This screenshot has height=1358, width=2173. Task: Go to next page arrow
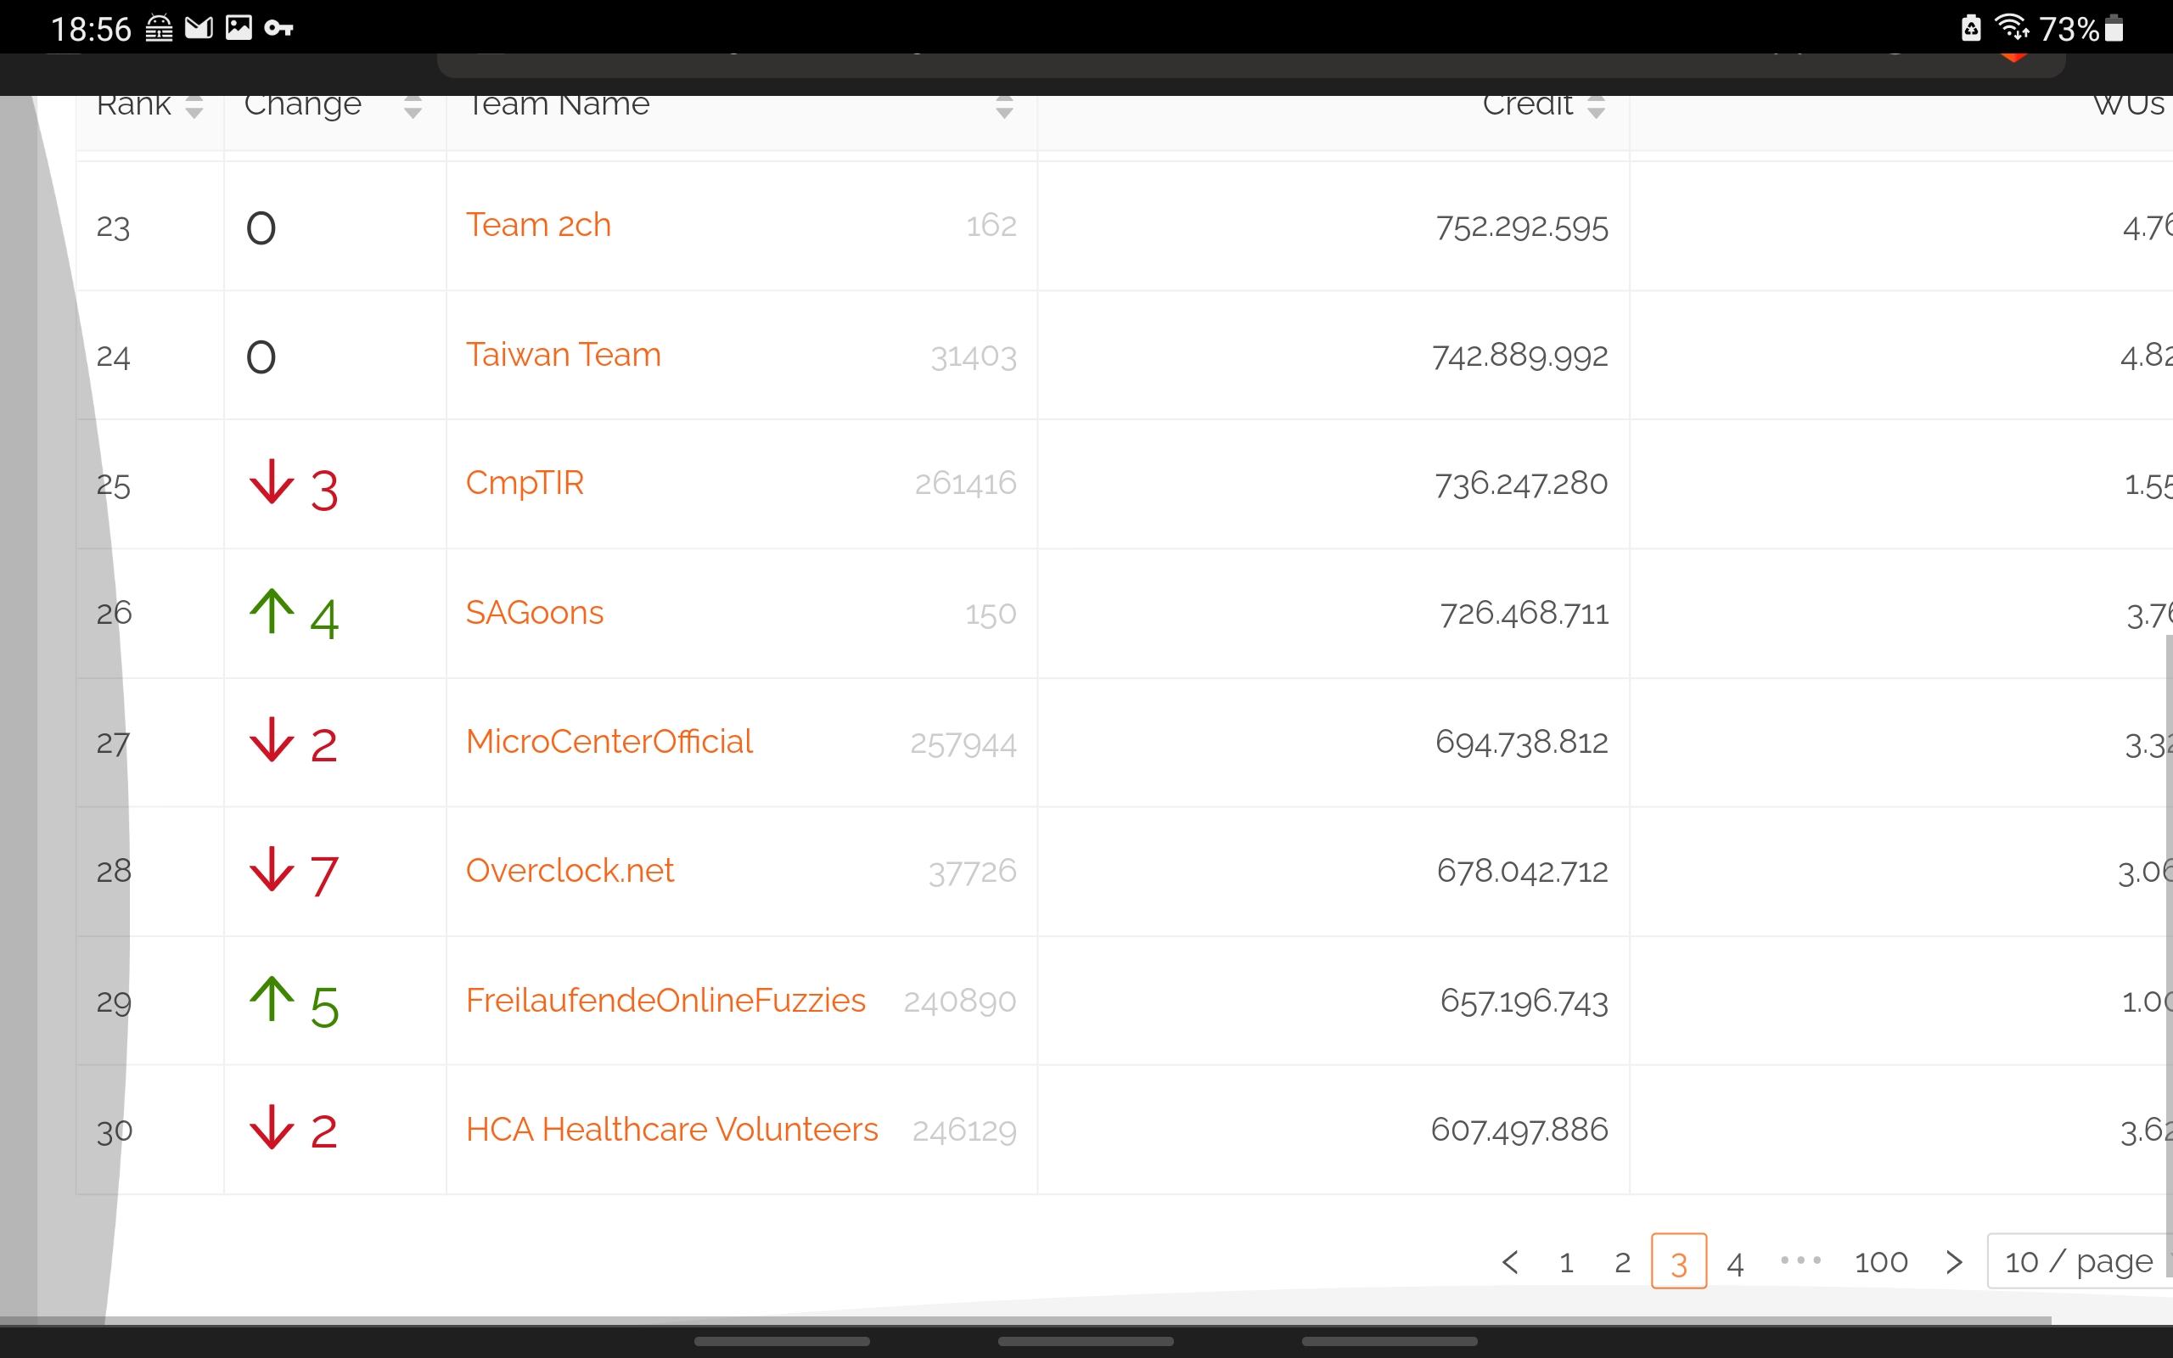[1954, 1262]
